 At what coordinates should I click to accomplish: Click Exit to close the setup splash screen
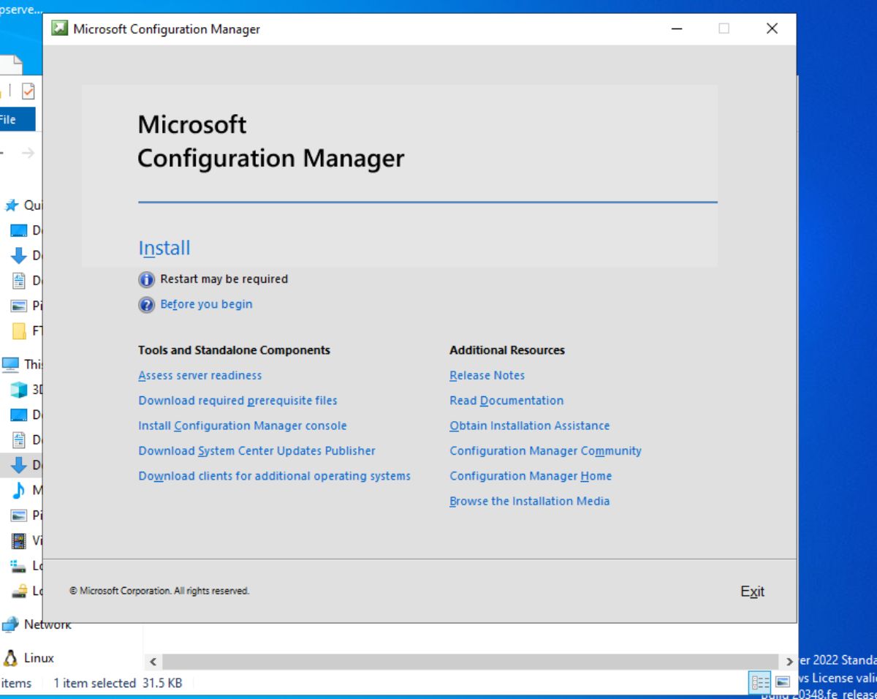click(x=752, y=592)
